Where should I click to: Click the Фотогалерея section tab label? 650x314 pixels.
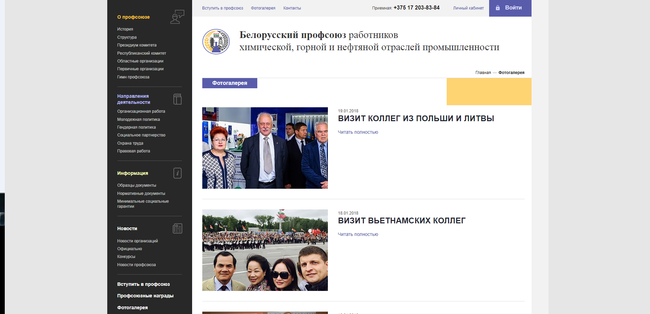coord(230,83)
